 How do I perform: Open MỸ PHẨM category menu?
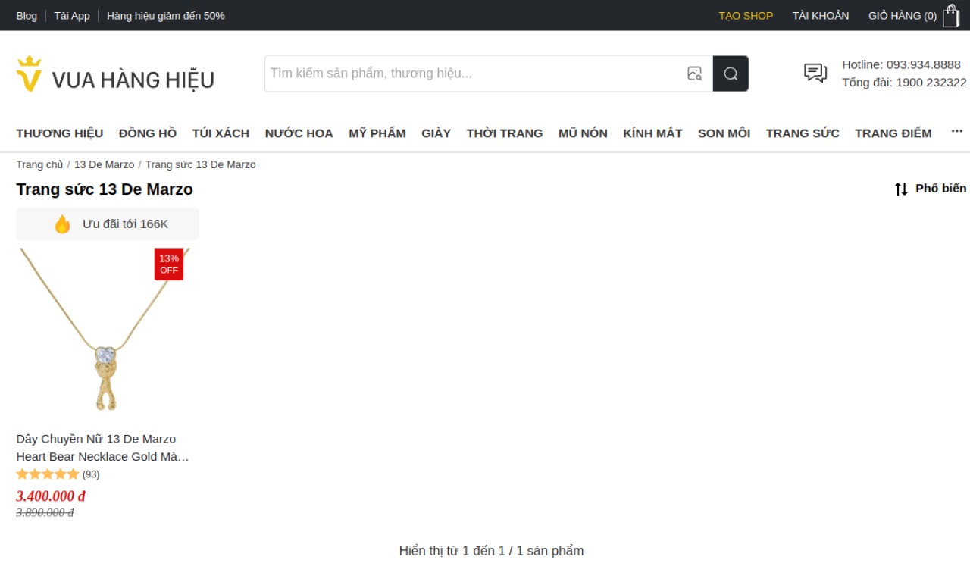pyautogui.click(x=377, y=133)
